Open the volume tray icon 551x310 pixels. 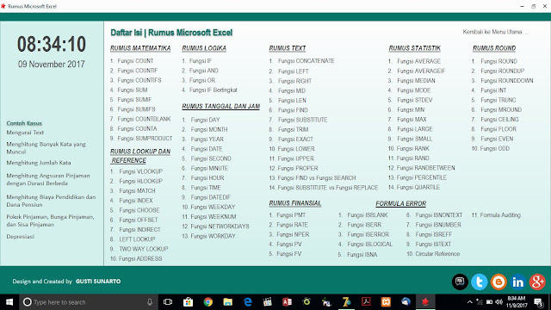498,302
